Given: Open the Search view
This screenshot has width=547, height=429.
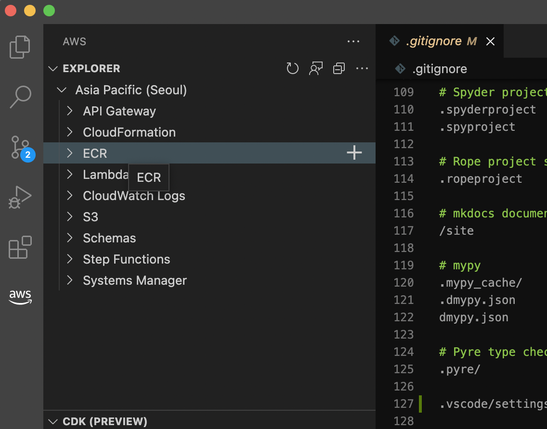Looking at the screenshot, I should [19, 97].
